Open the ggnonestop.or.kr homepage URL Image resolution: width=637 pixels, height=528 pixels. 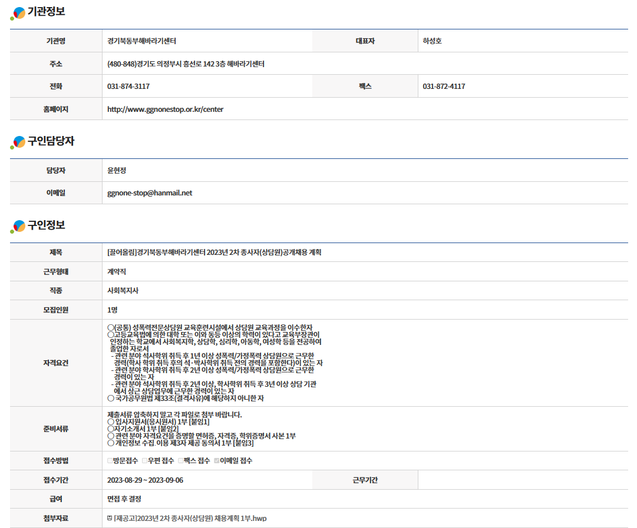coord(165,109)
